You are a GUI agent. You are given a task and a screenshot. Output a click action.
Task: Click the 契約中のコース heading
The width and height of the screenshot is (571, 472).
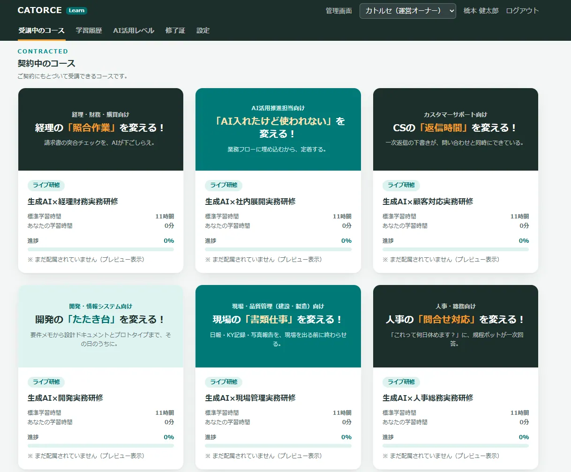click(x=46, y=63)
